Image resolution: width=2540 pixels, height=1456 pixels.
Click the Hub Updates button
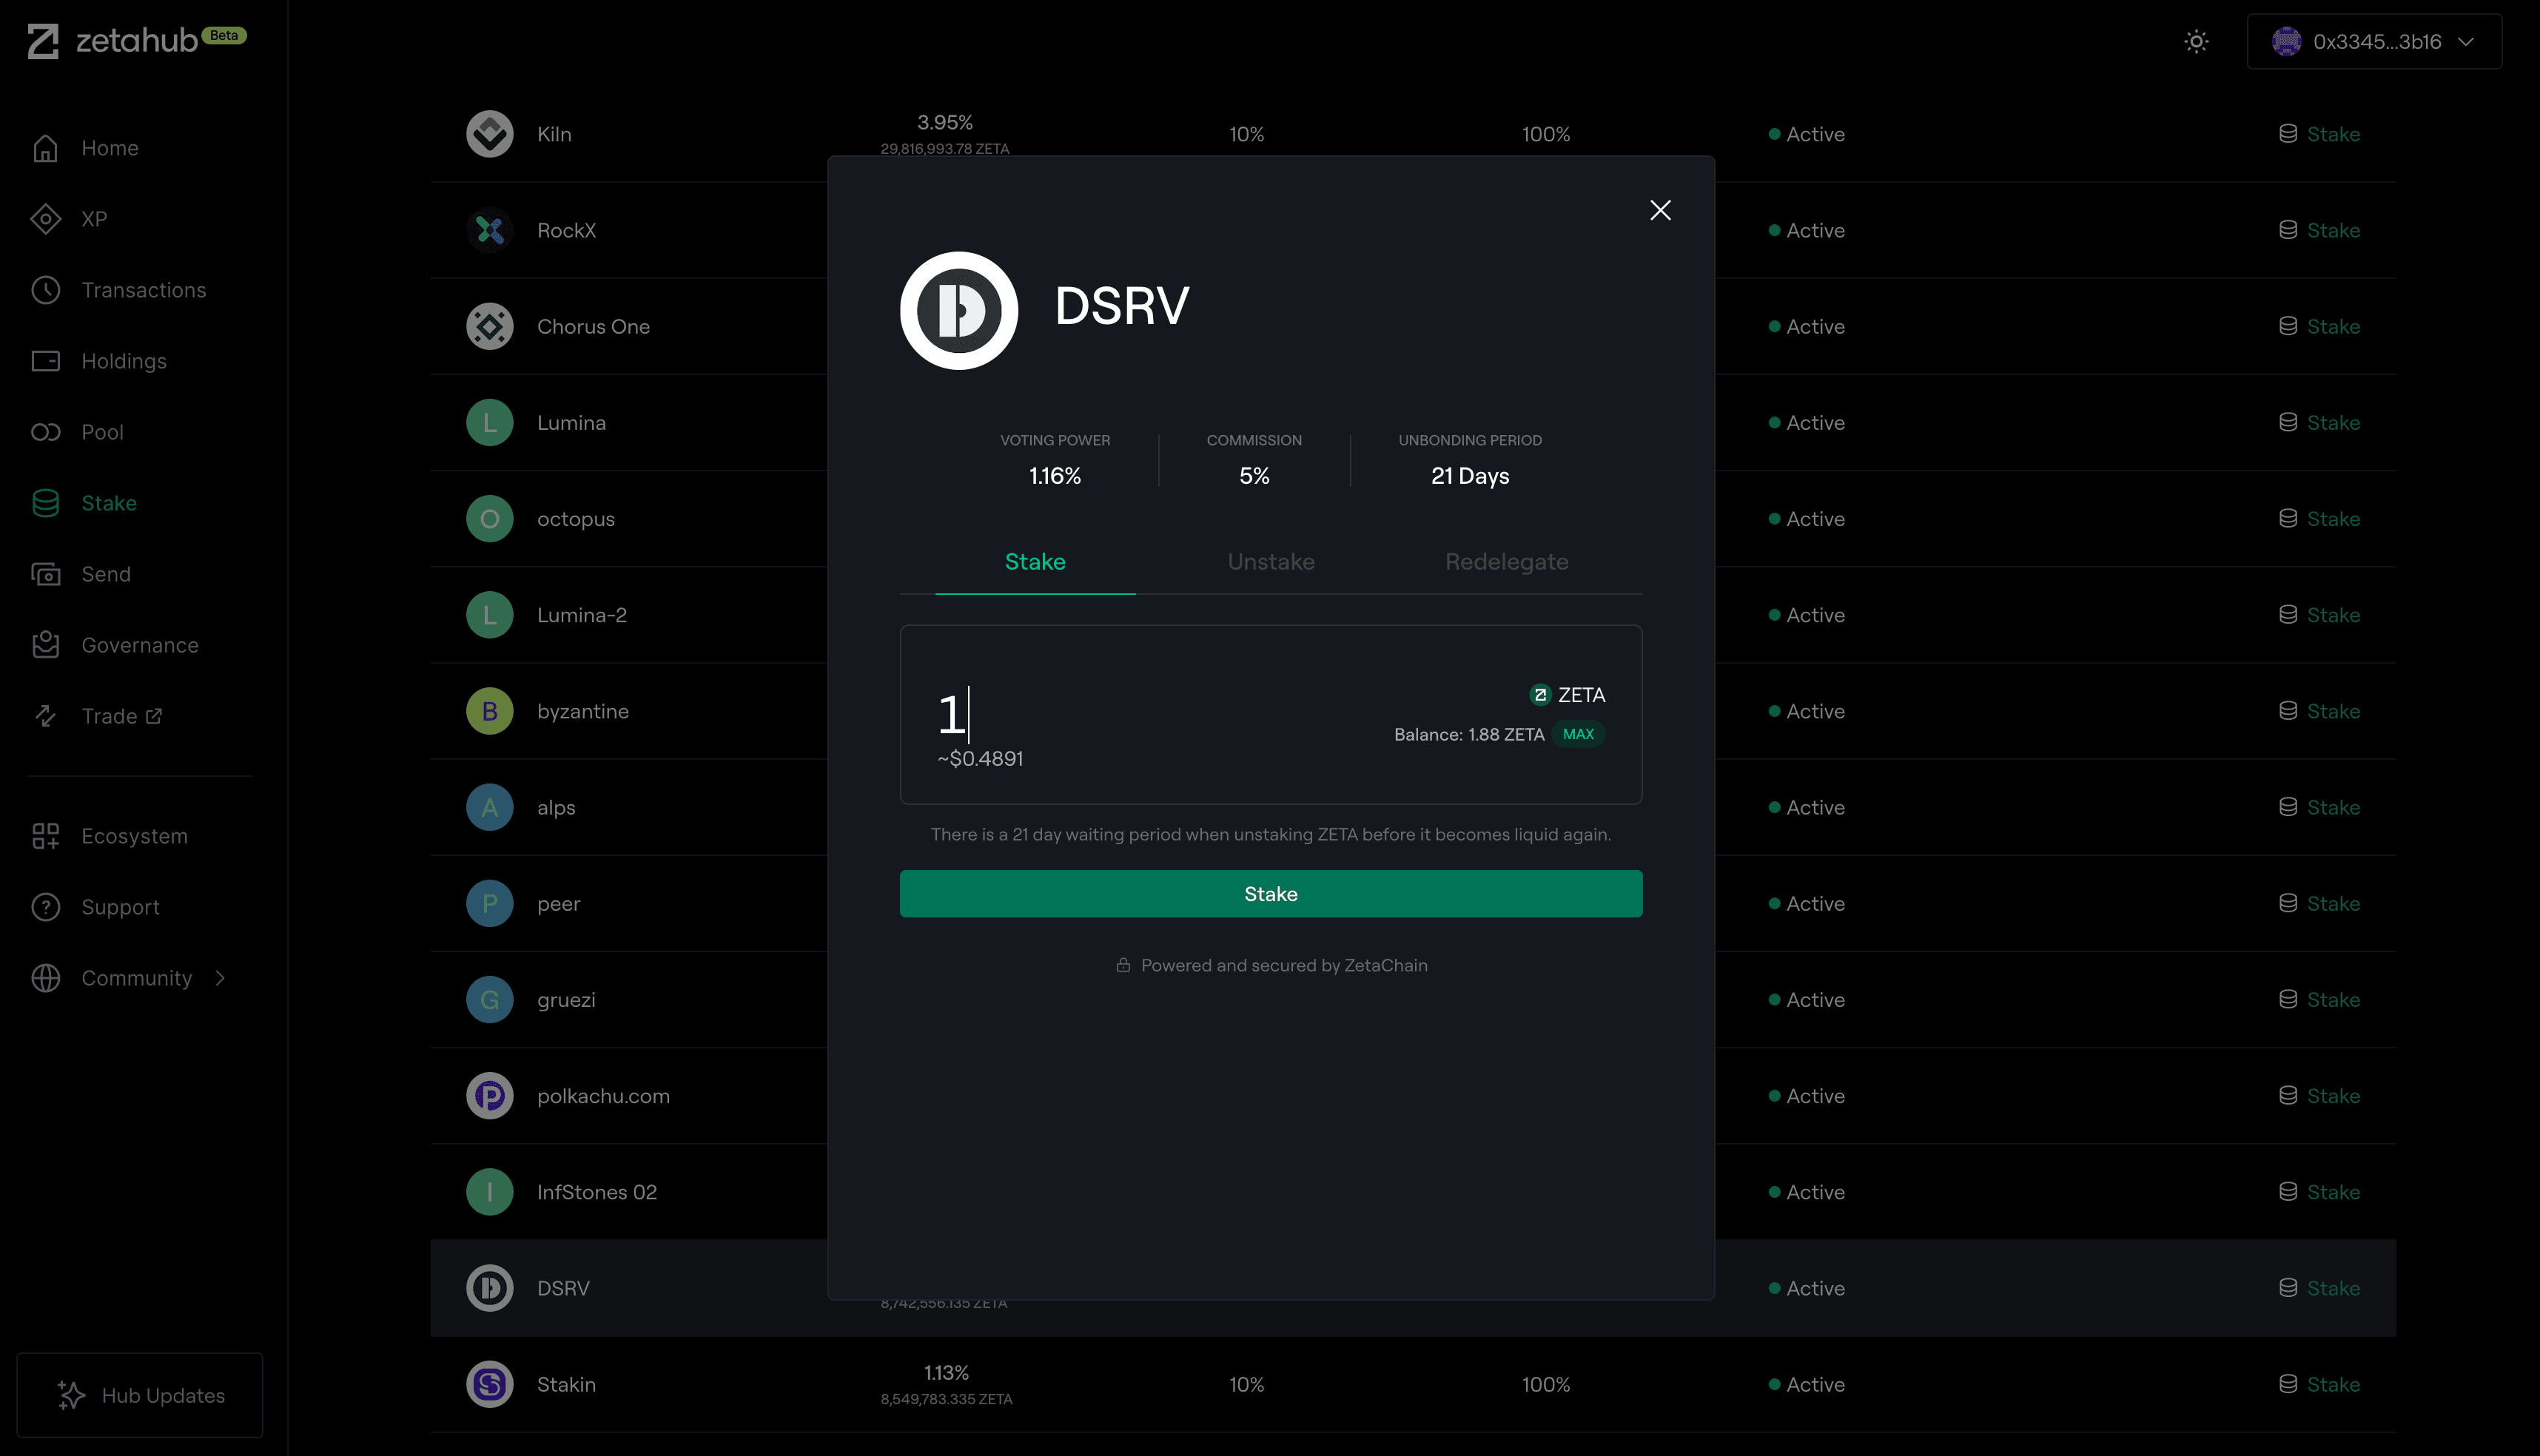[x=140, y=1395]
